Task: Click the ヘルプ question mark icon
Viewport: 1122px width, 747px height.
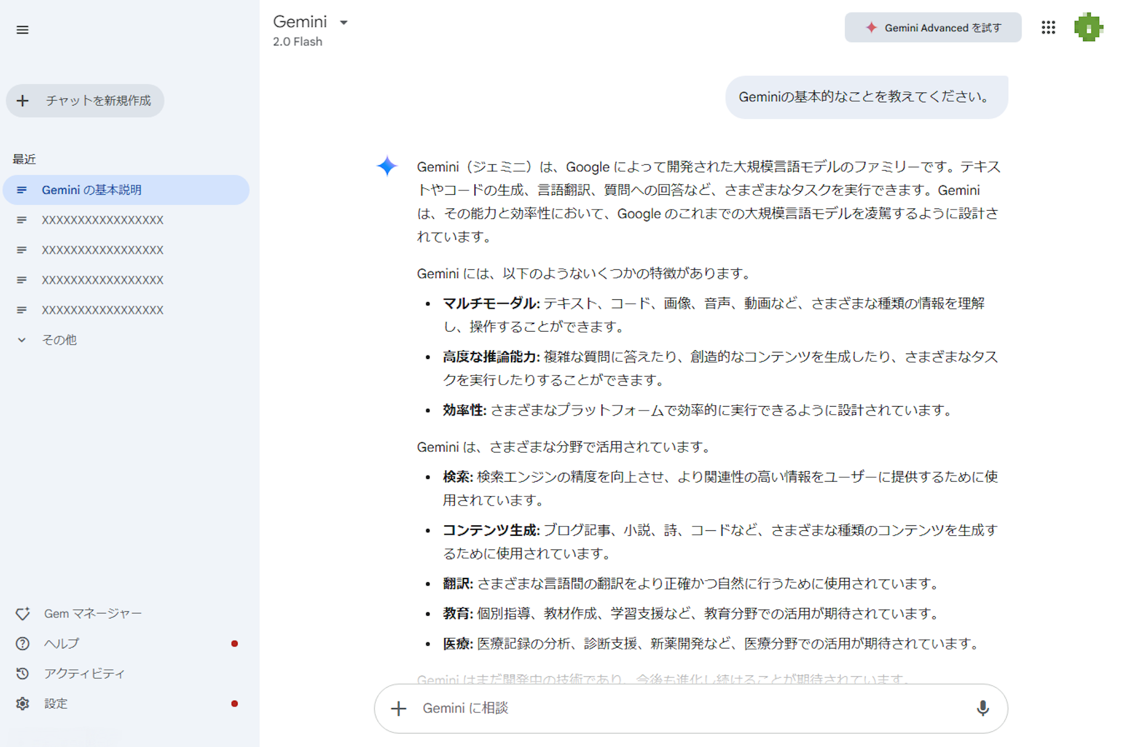Action: tap(22, 644)
